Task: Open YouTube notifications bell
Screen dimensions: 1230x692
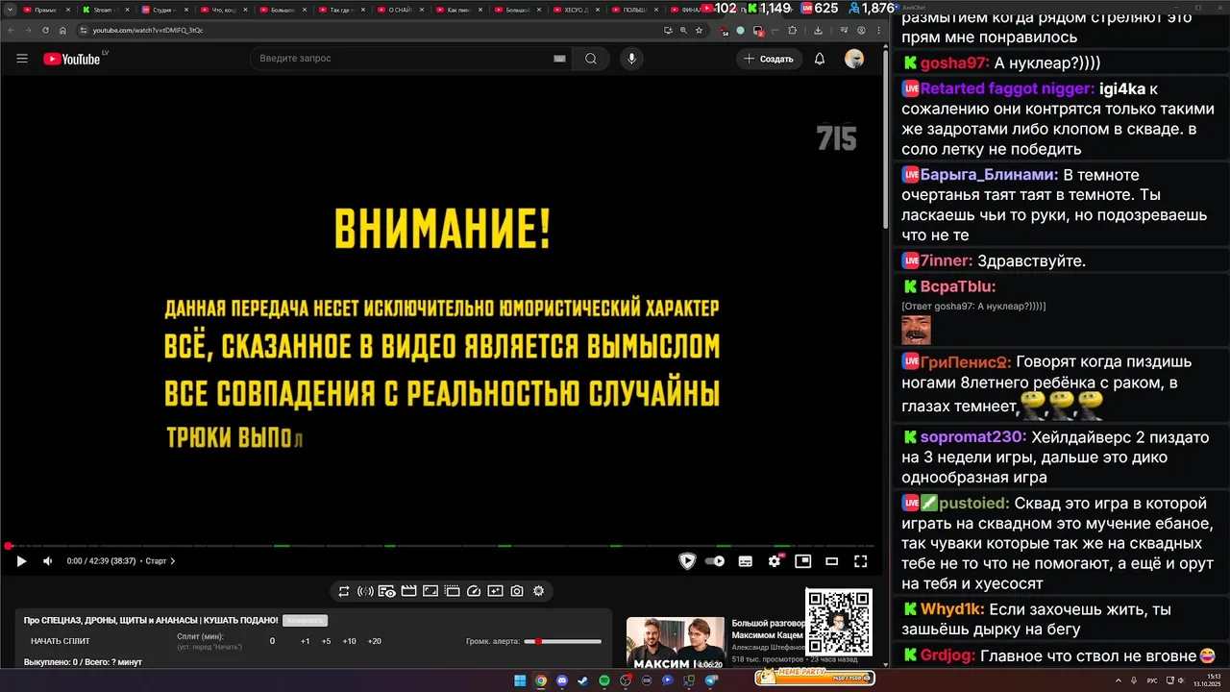Action: click(820, 59)
